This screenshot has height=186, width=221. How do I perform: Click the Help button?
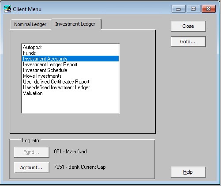(188, 172)
